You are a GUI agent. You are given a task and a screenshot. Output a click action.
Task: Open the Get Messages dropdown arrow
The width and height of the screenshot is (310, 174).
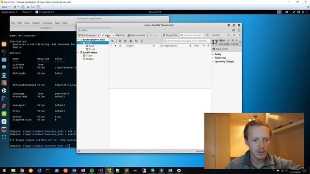click(98, 35)
